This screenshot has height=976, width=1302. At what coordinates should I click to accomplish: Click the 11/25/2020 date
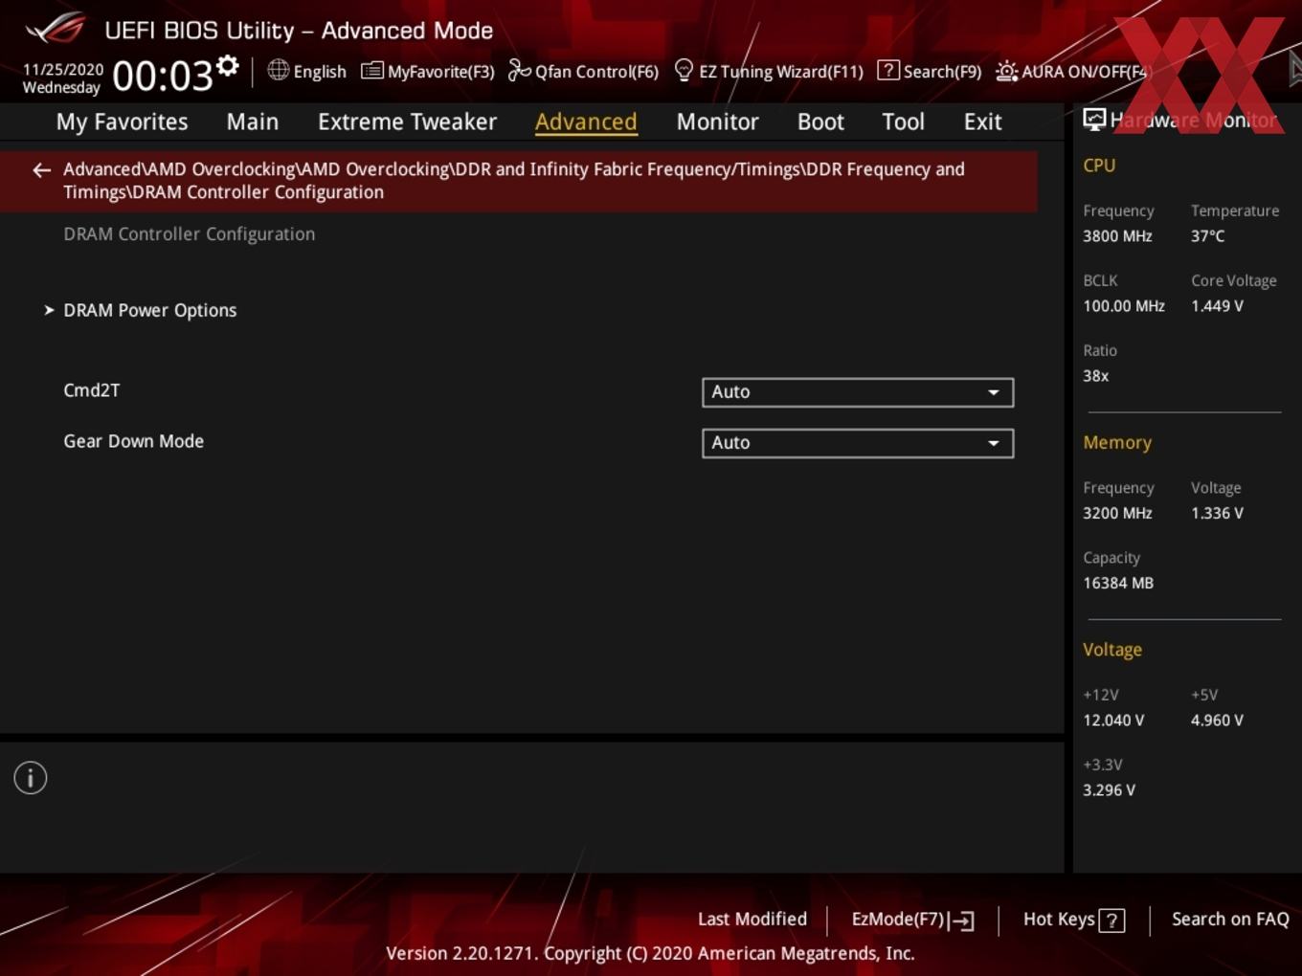[63, 70]
